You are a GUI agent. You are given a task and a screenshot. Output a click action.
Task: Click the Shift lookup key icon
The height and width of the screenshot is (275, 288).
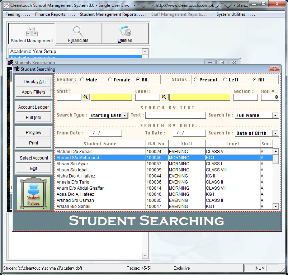(86, 97)
